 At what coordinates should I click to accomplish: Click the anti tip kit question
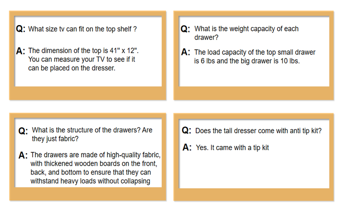[x=258, y=131]
